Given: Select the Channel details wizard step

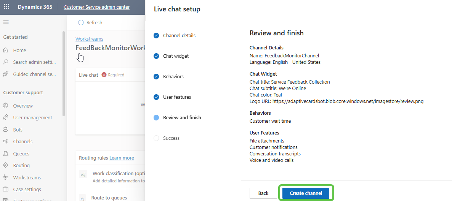Looking at the screenshot, I should click(179, 36).
